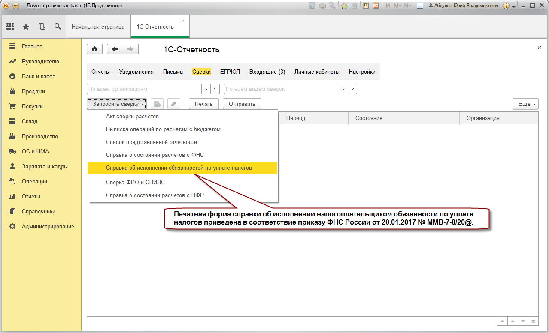Open the history icon in top panel
This screenshot has height=333, width=549.
(42, 27)
